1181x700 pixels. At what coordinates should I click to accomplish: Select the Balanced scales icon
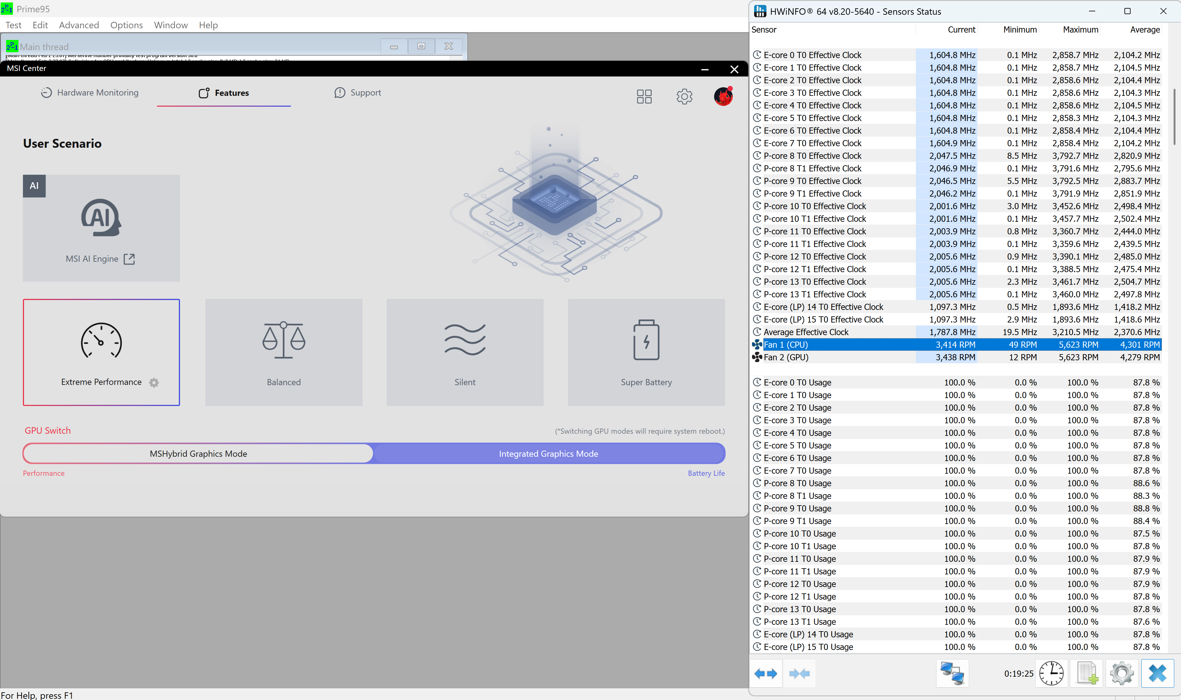tap(284, 340)
